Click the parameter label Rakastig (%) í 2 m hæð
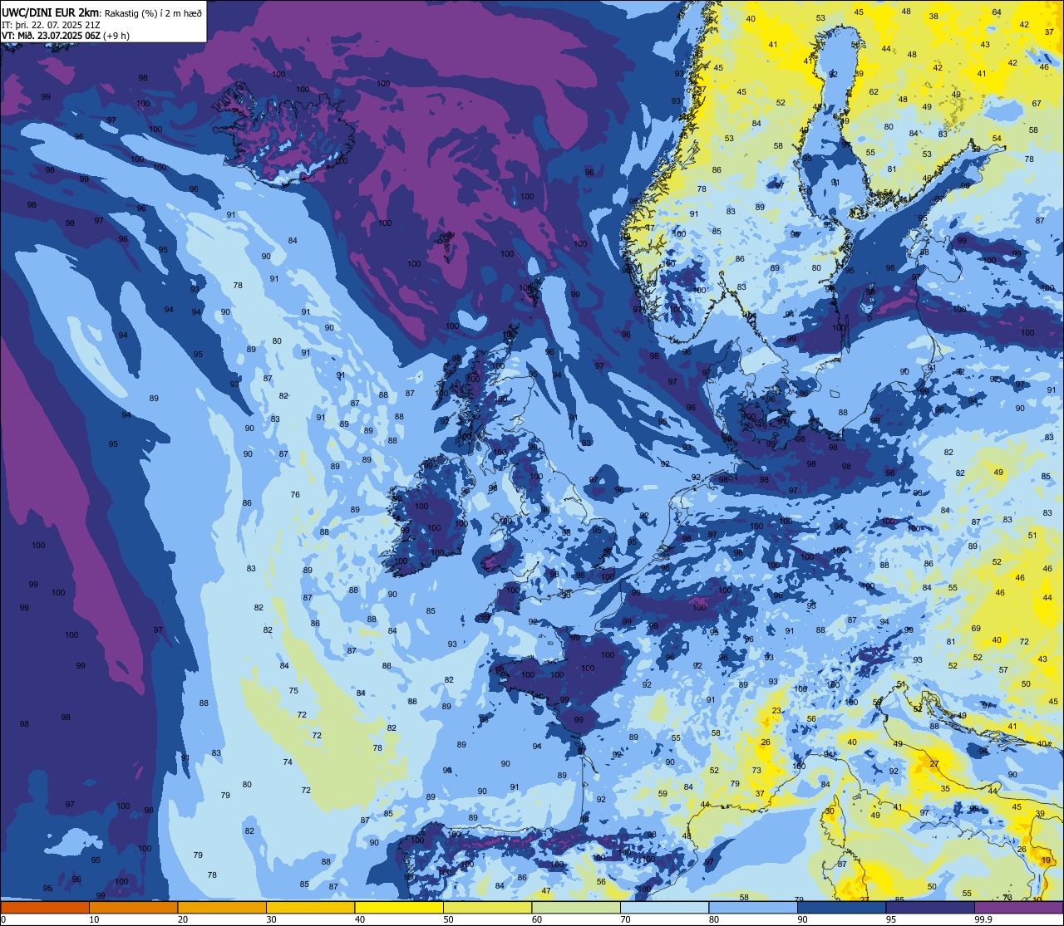The image size is (1064, 926). (153, 13)
